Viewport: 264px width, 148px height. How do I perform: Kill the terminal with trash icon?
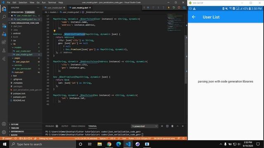pos(172,126)
